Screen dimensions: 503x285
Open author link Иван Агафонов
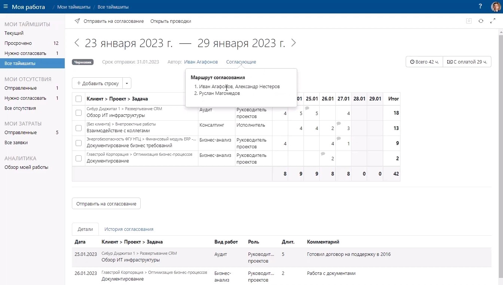click(201, 62)
